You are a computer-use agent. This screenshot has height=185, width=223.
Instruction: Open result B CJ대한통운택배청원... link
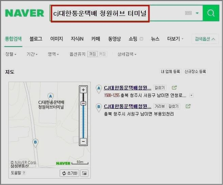point(128,106)
